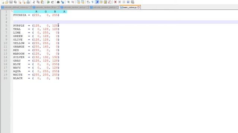Click the word BLACK in the code
This screenshot has height=133, width=238.
click(18, 78)
